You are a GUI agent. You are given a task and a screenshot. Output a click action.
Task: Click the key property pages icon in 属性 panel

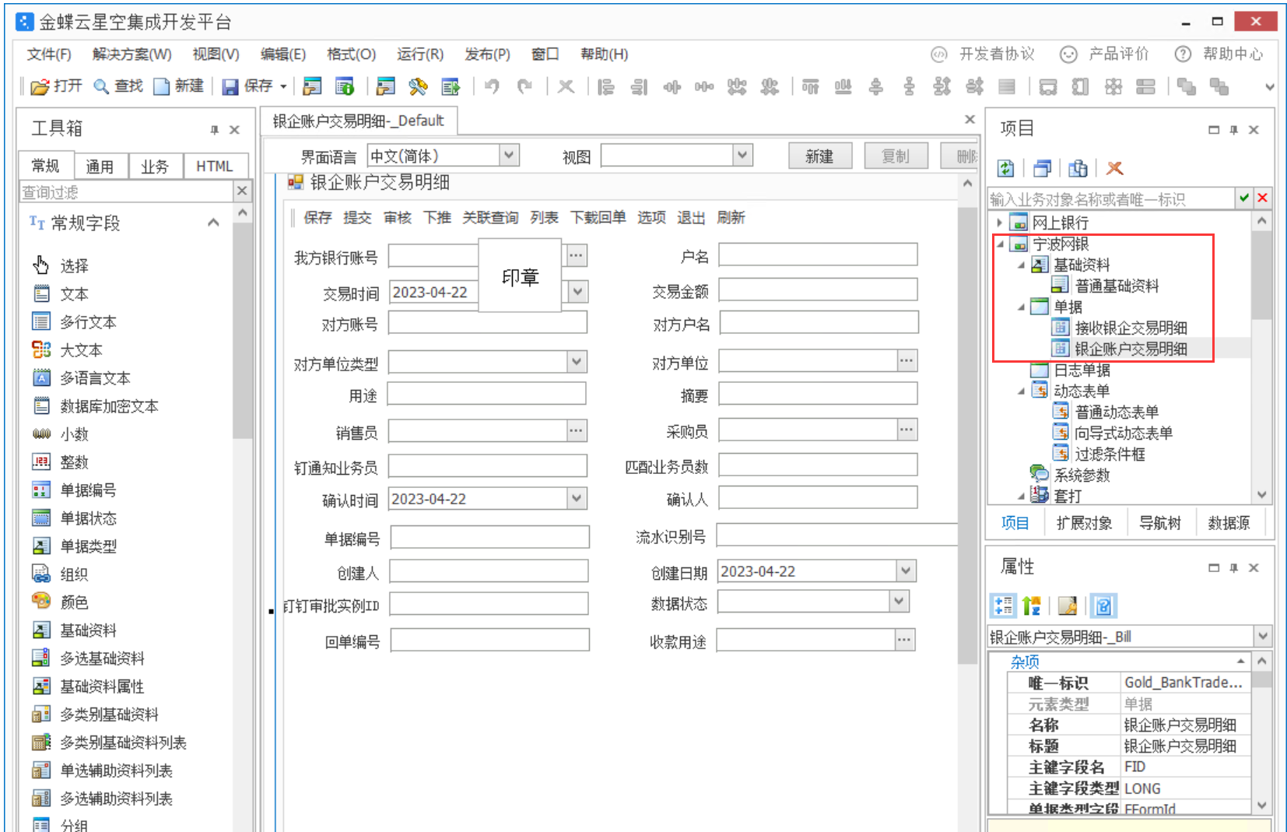pyautogui.click(x=1068, y=606)
